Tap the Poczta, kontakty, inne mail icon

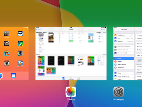(x=115, y=76)
